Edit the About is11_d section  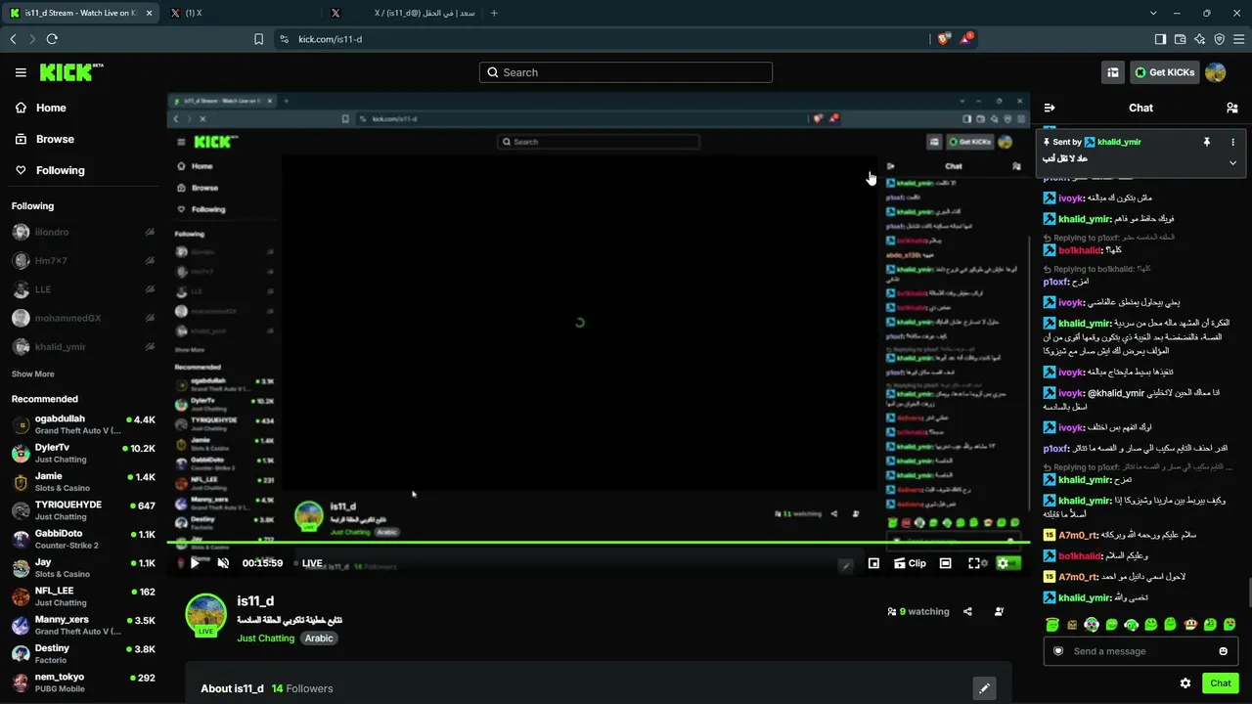click(x=984, y=688)
